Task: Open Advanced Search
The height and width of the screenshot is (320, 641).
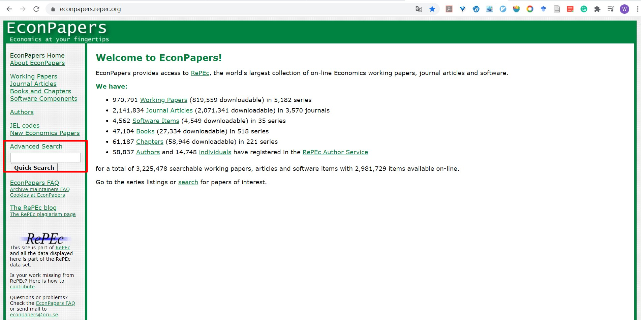Action: tap(36, 146)
